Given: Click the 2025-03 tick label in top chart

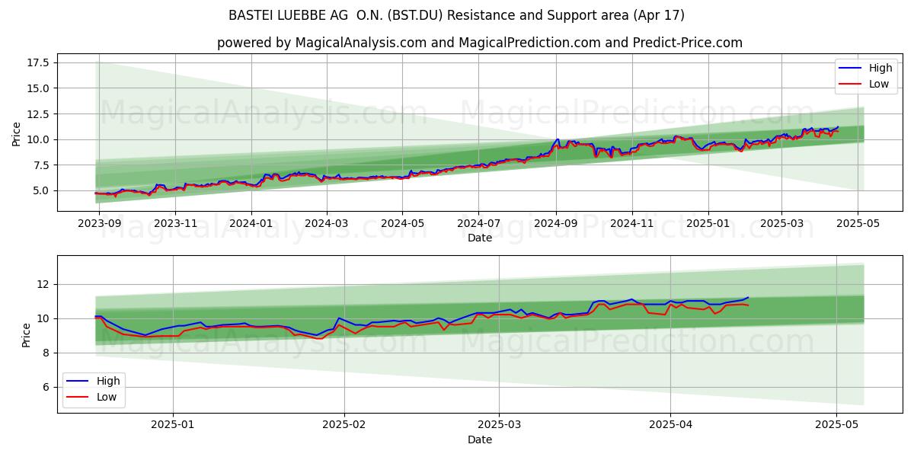Looking at the screenshot, I should pyautogui.click(x=781, y=223).
